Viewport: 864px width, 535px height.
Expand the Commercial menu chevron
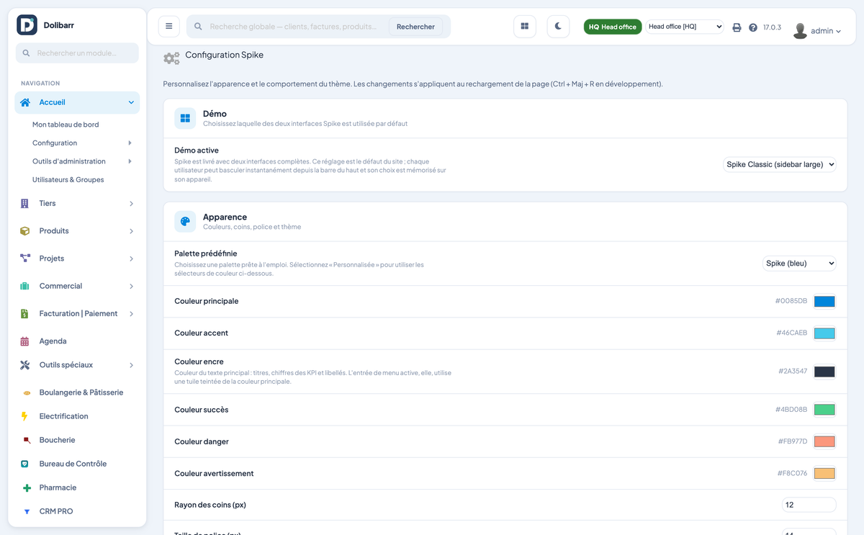click(x=131, y=287)
